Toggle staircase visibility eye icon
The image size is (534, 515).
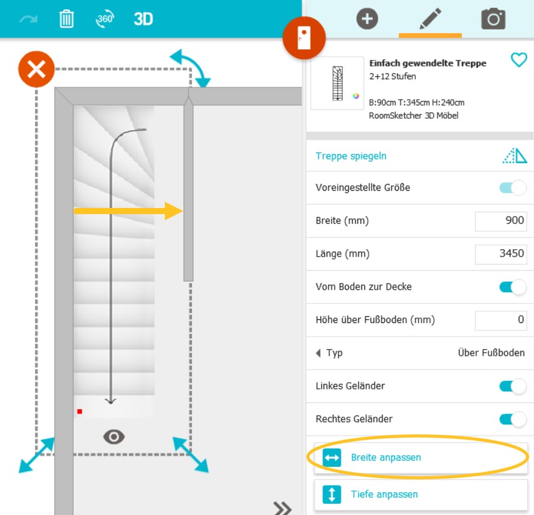[x=114, y=437]
